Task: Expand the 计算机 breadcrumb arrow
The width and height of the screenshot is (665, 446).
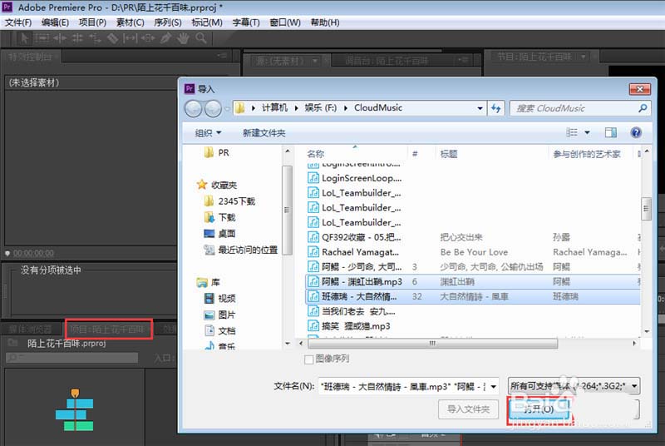Action: pyautogui.click(x=297, y=108)
